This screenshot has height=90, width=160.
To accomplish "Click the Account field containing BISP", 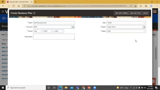I will click(x=52, y=27).
